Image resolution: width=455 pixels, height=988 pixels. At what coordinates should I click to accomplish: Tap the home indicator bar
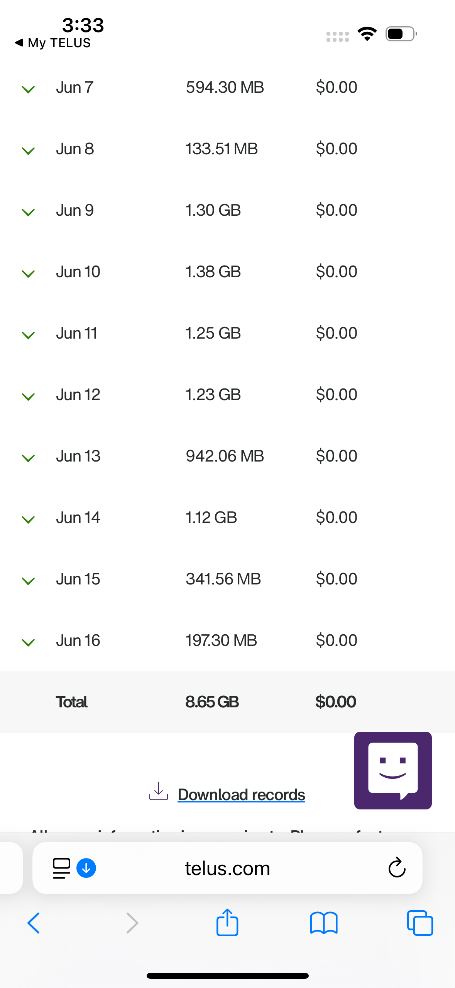[227, 976]
